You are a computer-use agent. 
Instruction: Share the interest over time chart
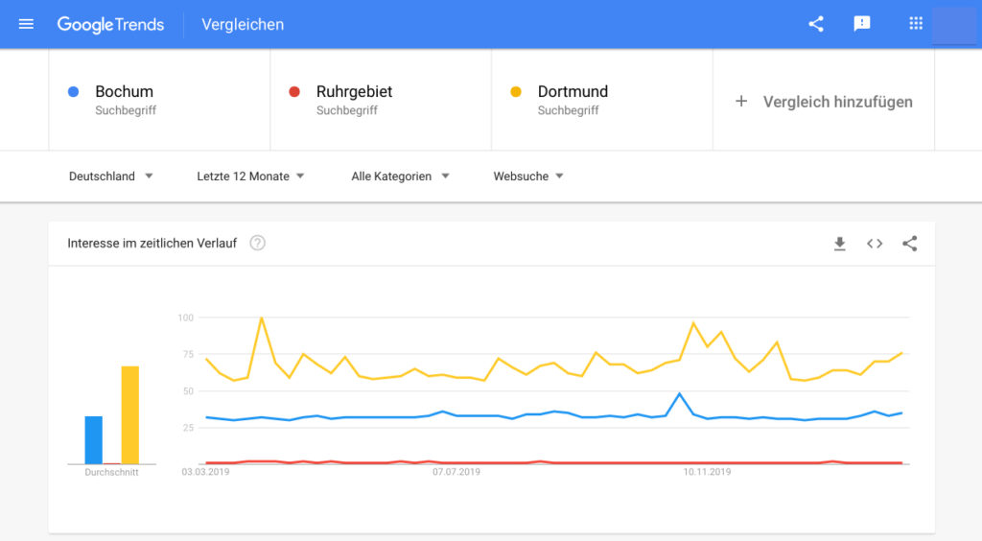click(910, 244)
